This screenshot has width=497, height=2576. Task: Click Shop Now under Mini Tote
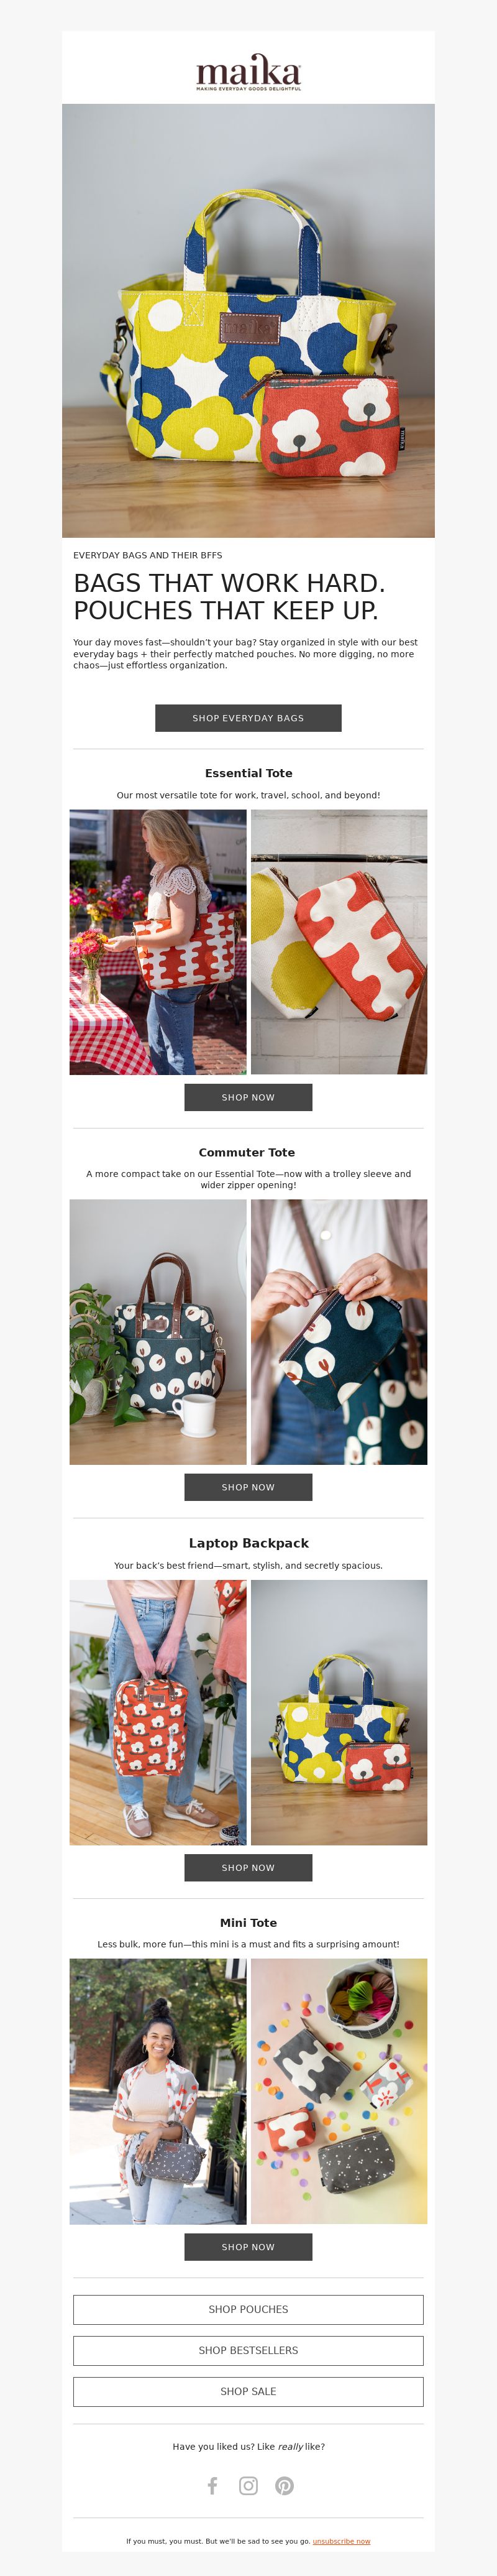click(x=248, y=2246)
